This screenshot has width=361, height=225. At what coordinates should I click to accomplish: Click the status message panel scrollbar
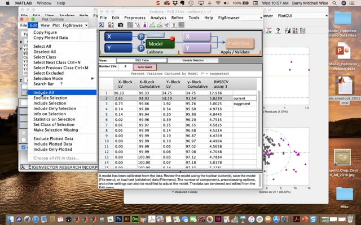click(260, 180)
